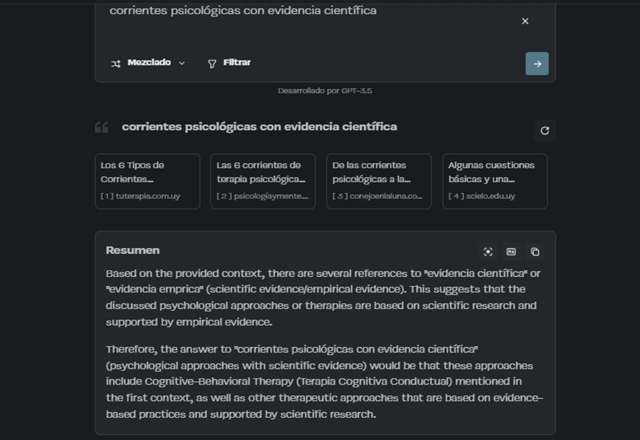Open the Mezclado search mode menu
Image resolution: width=640 pixels, height=440 pixels.
pyautogui.click(x=149, y=62)
